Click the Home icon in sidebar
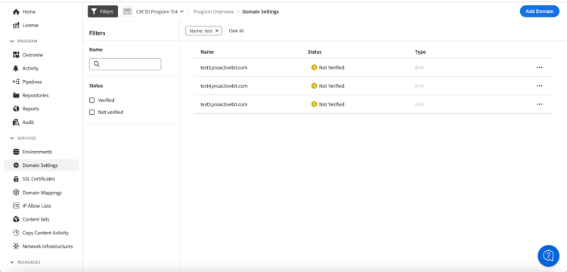Screen dimensions: 567x272 (16, 12)
